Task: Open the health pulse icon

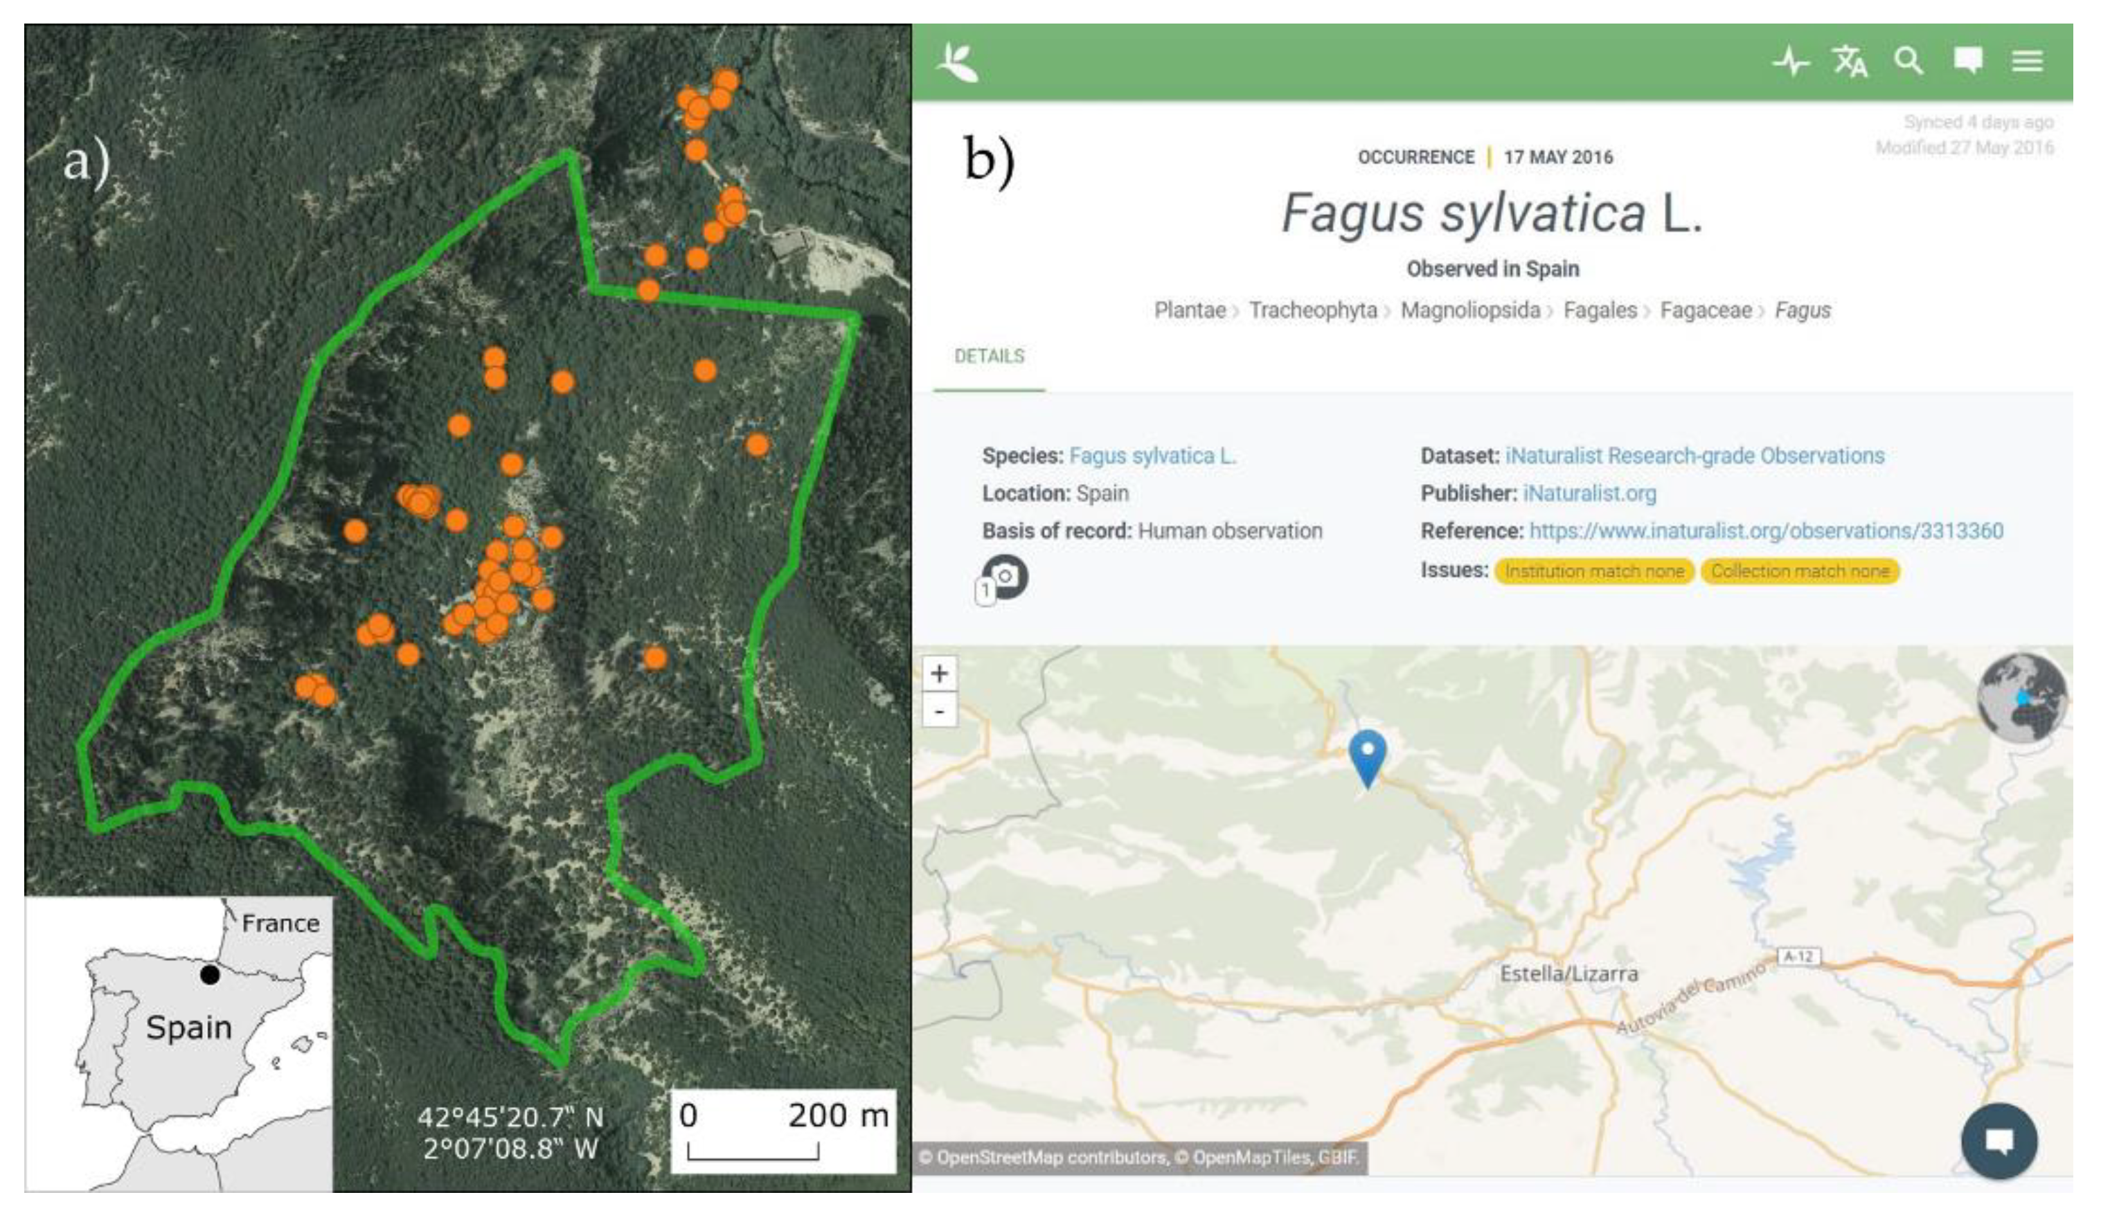Action: tap(1790, 62)
